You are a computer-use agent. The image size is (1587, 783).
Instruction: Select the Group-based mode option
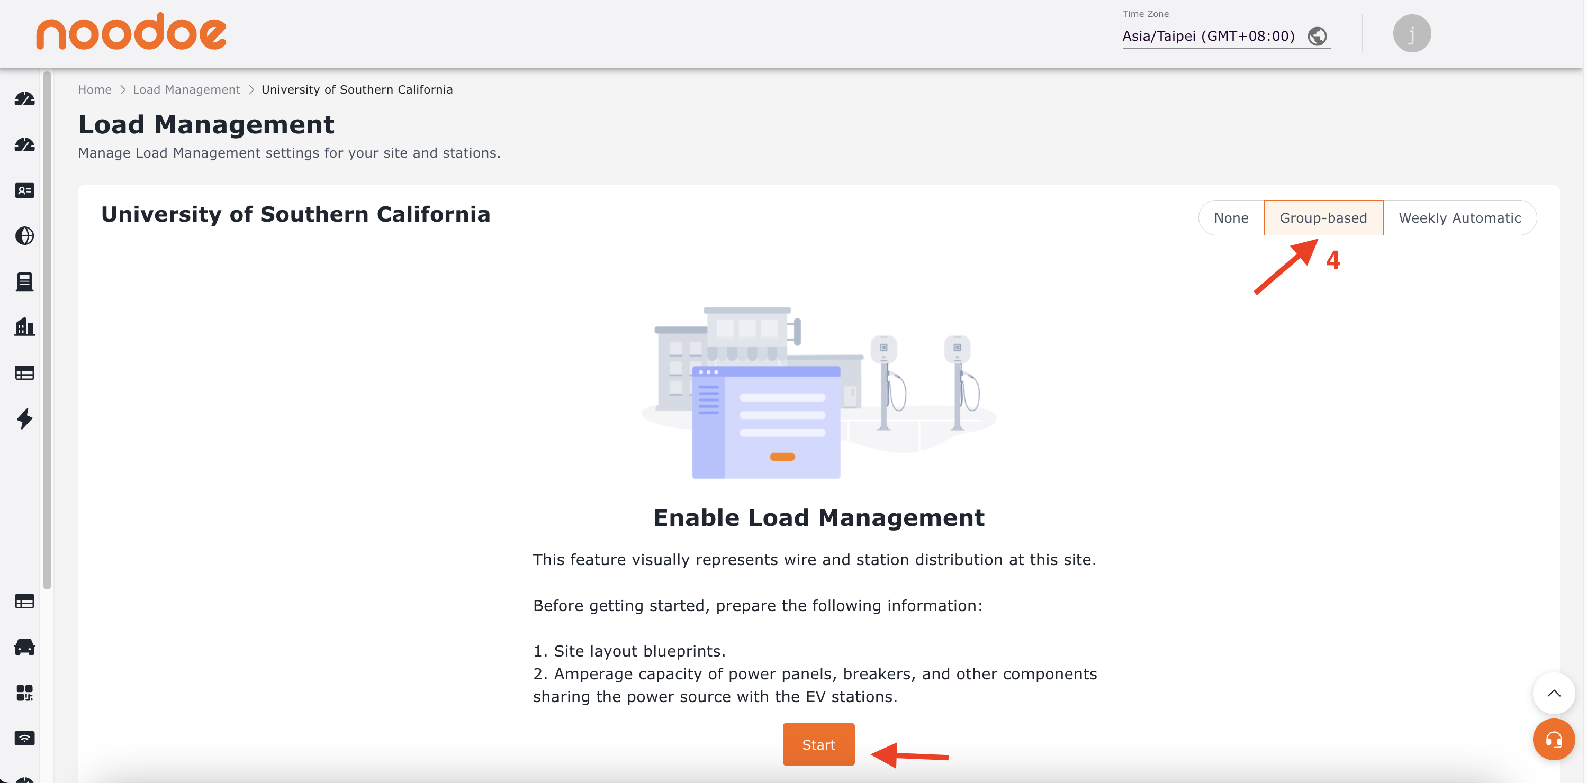1323,218
